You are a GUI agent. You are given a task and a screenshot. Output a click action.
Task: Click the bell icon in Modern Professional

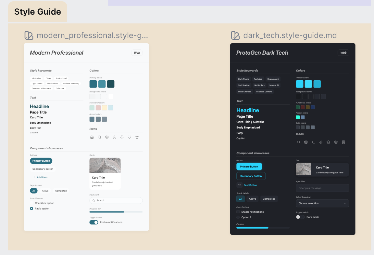click(122, 137)
